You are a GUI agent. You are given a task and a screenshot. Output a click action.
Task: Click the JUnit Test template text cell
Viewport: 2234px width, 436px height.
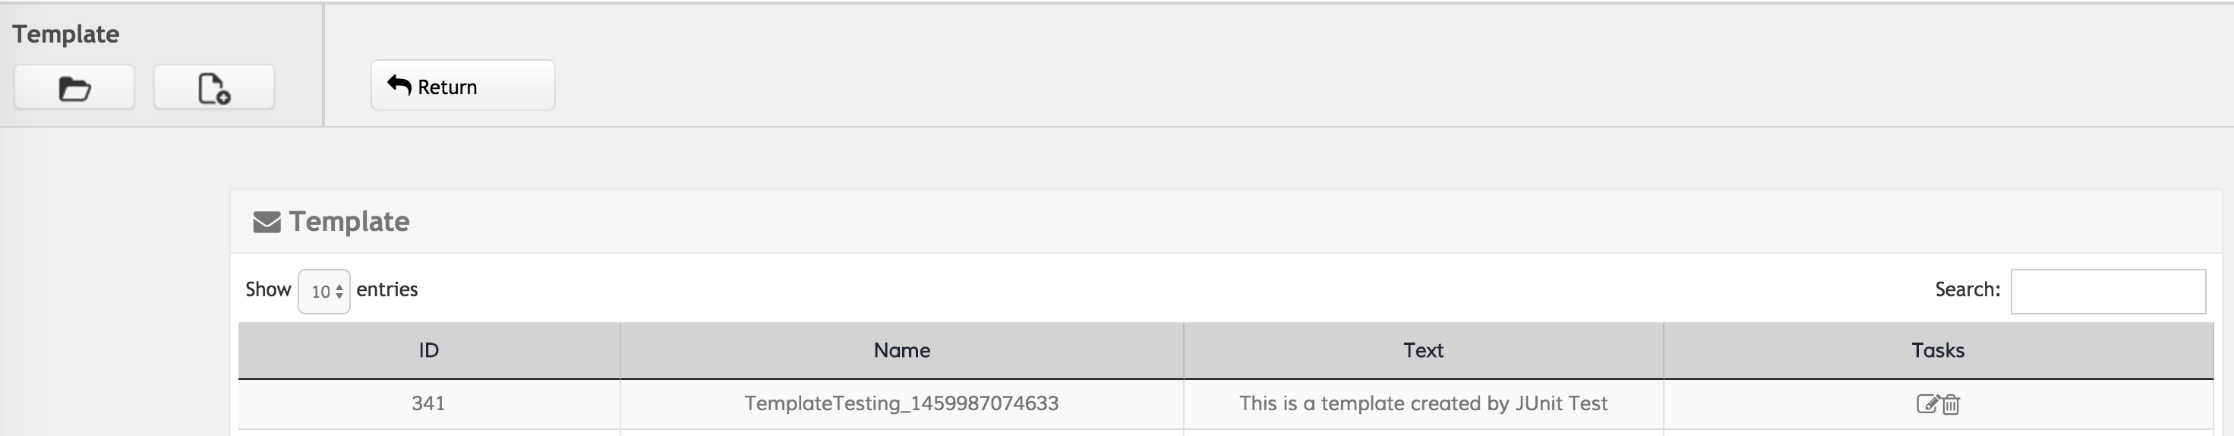coord(1422,403)
